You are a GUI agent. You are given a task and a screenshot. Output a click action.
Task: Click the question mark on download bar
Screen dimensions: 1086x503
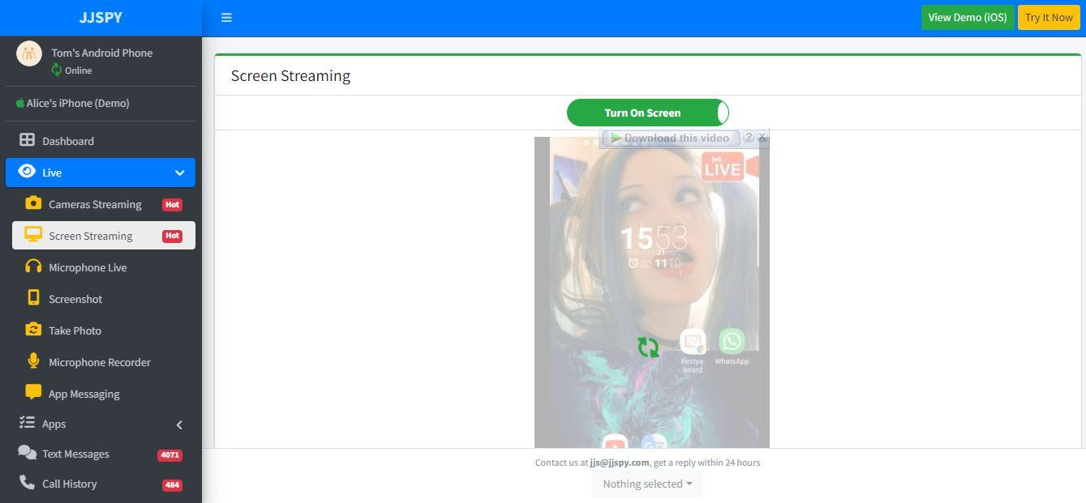tap(749, 137)
